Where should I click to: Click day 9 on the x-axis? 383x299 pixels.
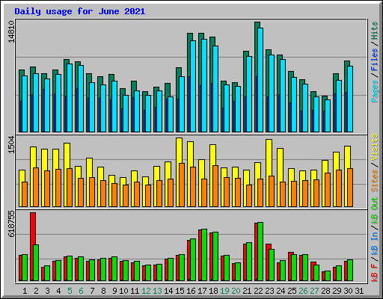coord(114,291)
